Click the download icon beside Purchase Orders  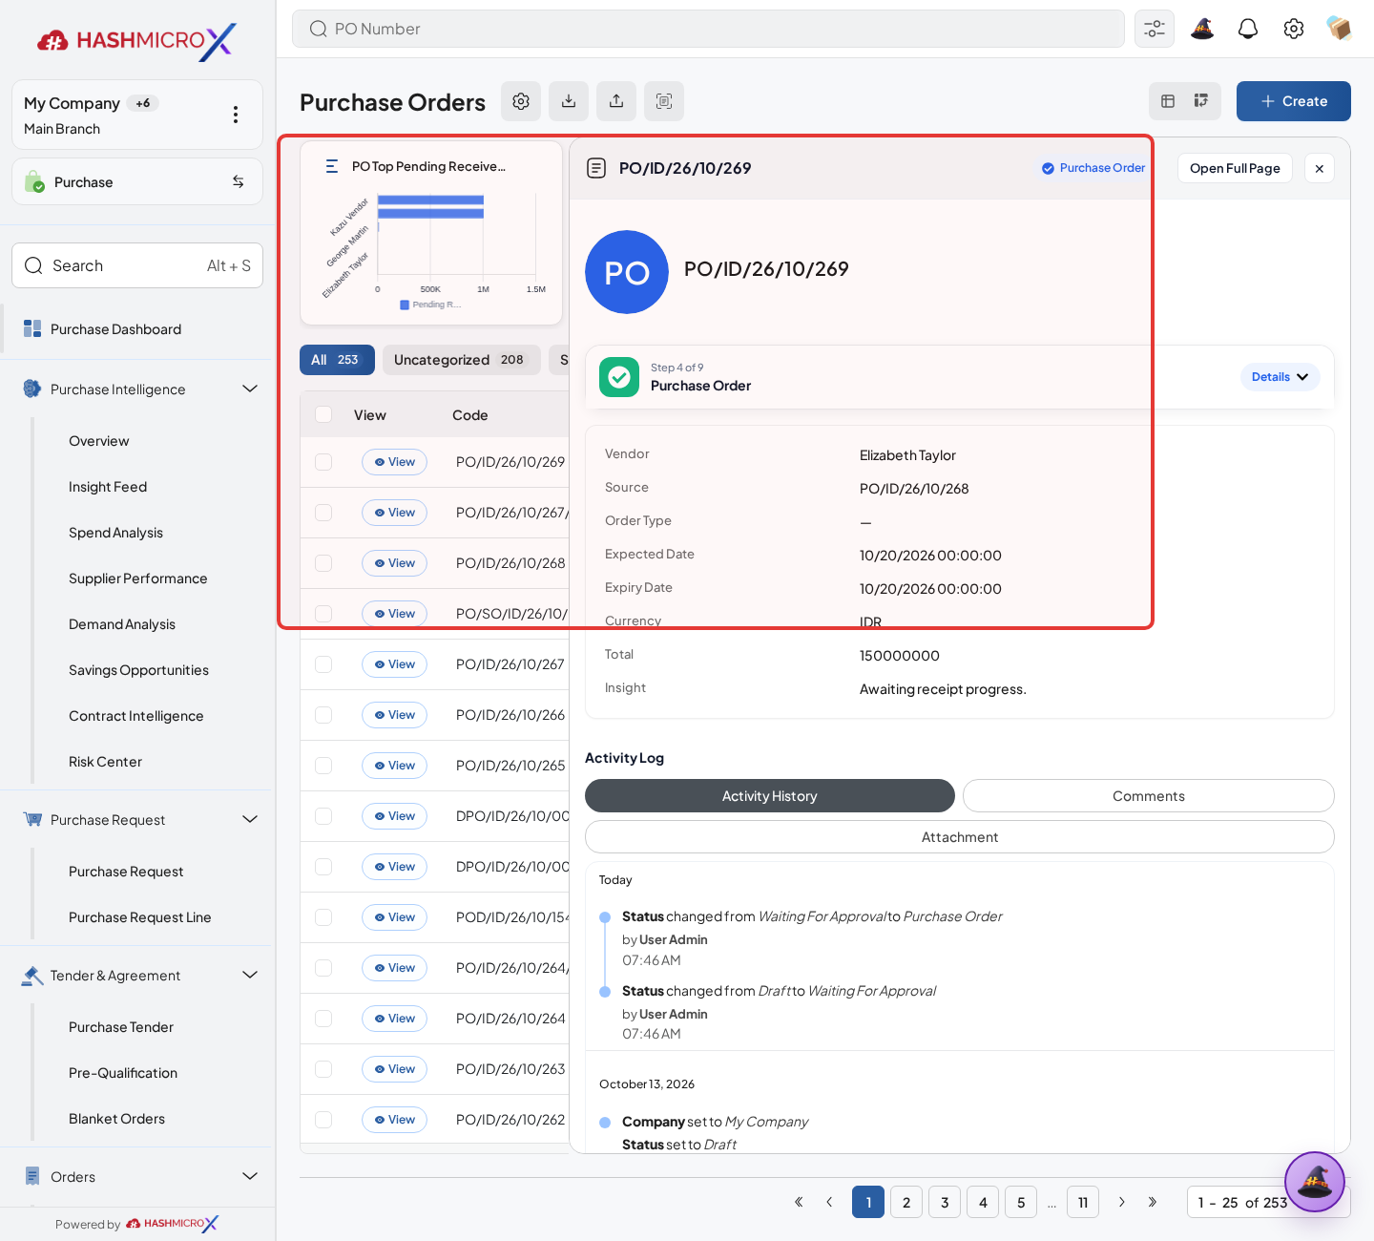pos(569,101)
